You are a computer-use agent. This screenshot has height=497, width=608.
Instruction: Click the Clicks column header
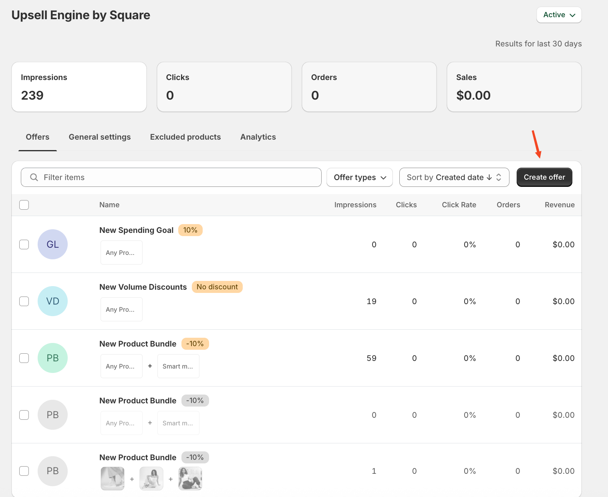point(406,205)
